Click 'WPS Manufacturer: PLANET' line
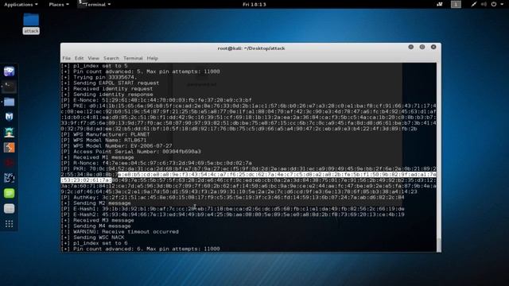 click(x=106, y=134)
